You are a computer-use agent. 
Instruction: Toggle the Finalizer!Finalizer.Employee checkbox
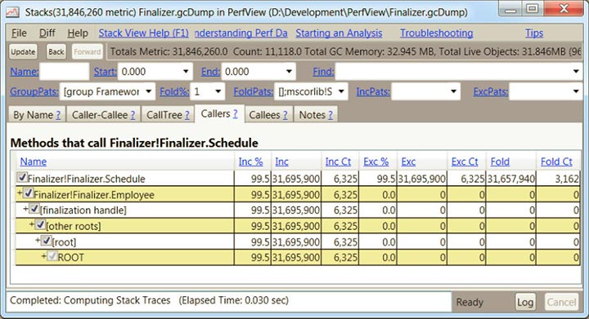point(28,193)
